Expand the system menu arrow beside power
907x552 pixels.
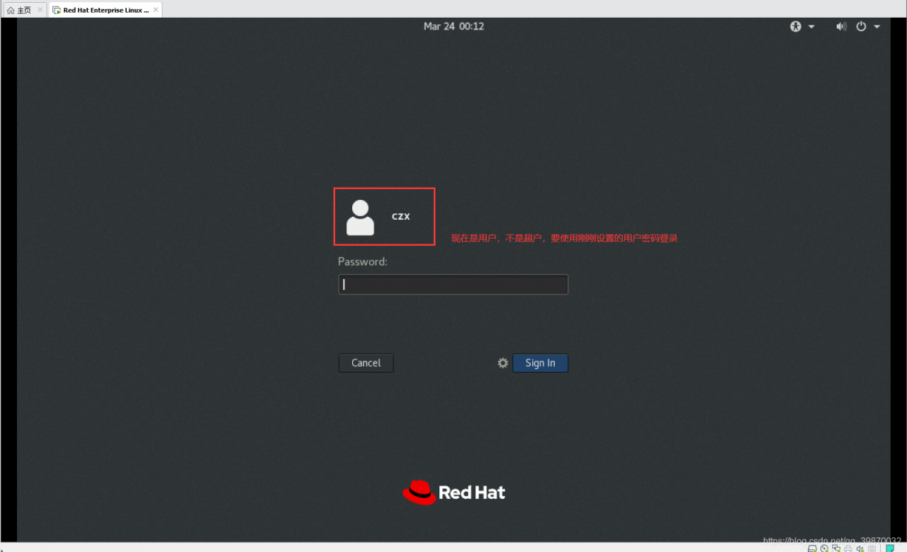[877, 27]
